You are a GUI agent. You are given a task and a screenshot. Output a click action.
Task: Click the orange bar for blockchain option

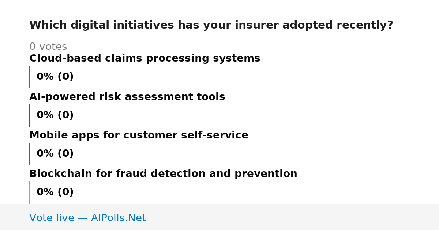click(29, 192)
